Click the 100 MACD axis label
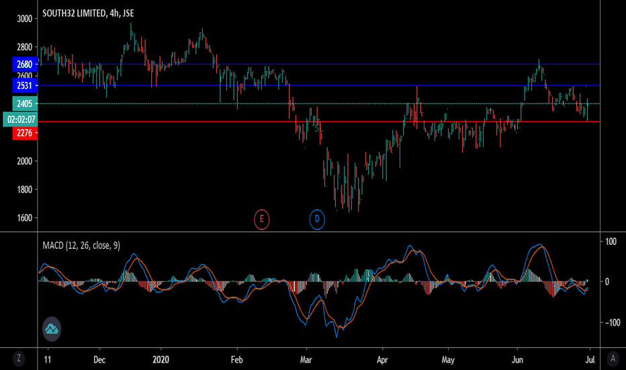This screenshot has height=370, width=626. coord(611,242)
